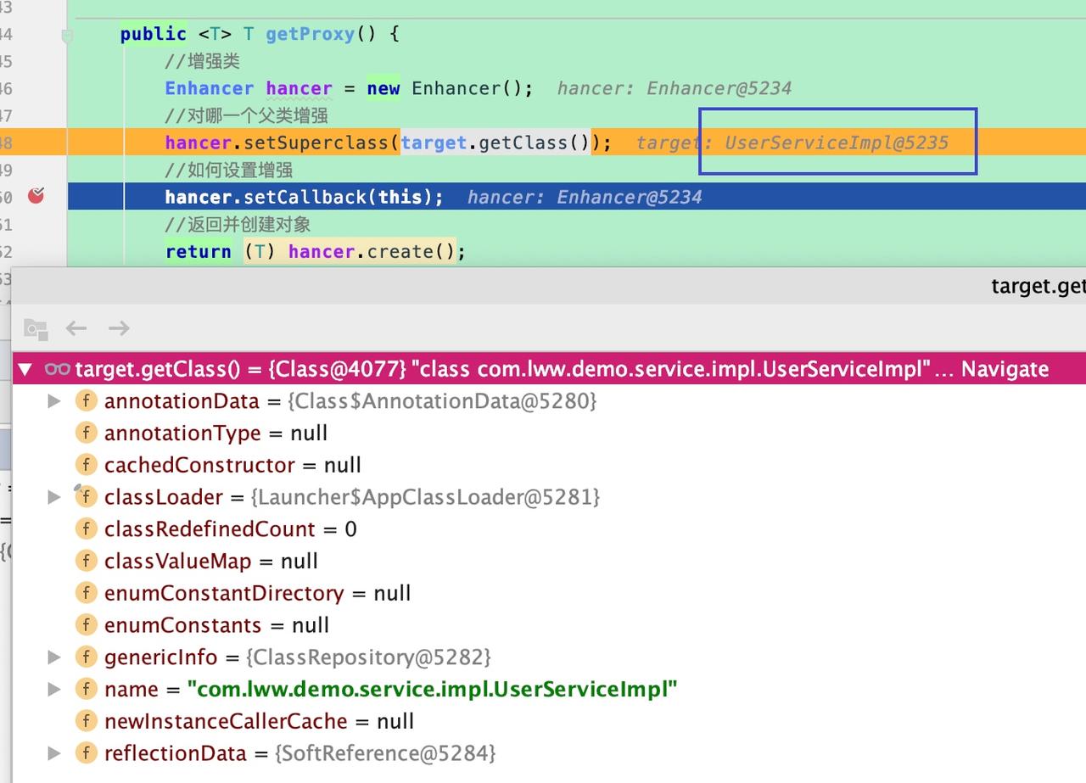
Task: Click the watch glasses icon on root node
Action: (x=57, y=369)
